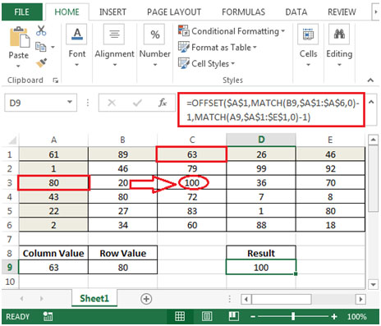Open the Find binoculars Editing icon
Viewport: 381px width, 326px height.
(x=339, y=34)
